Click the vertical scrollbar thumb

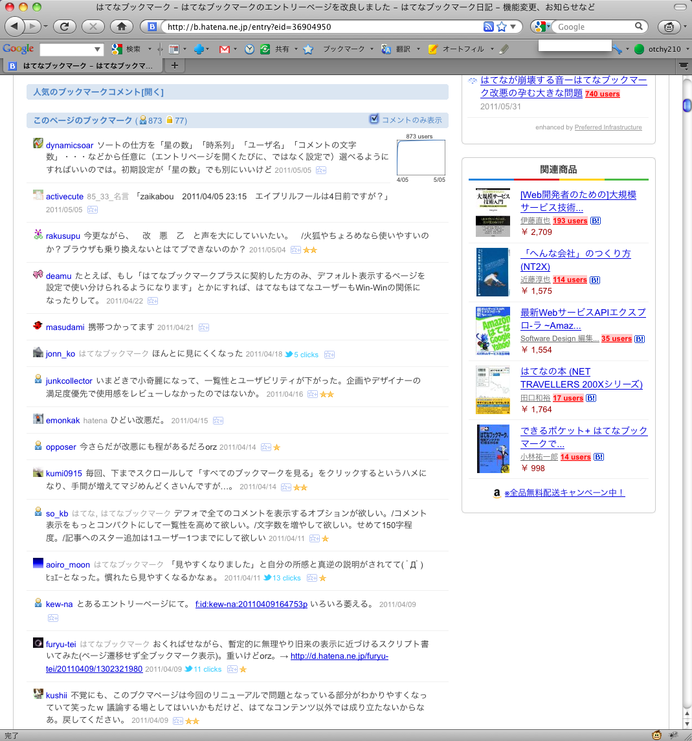[x=687, y=105]
